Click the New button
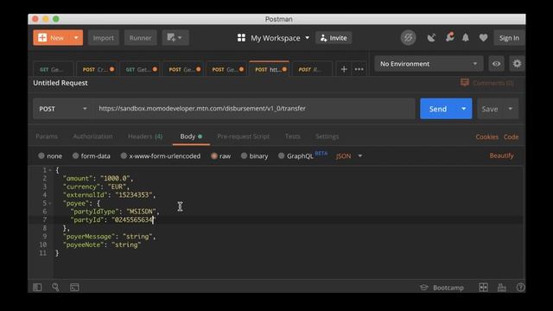 click(52, 38)
